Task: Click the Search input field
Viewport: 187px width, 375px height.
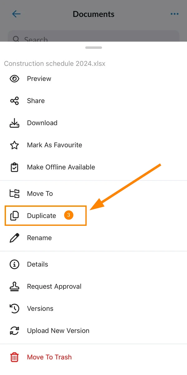Action: pos(93,36)
